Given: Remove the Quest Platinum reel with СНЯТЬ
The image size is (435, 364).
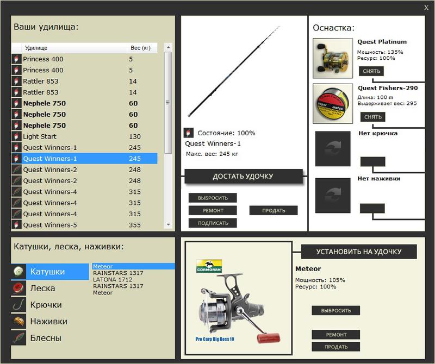Looking at the screenshot, I should click(372, 71).
